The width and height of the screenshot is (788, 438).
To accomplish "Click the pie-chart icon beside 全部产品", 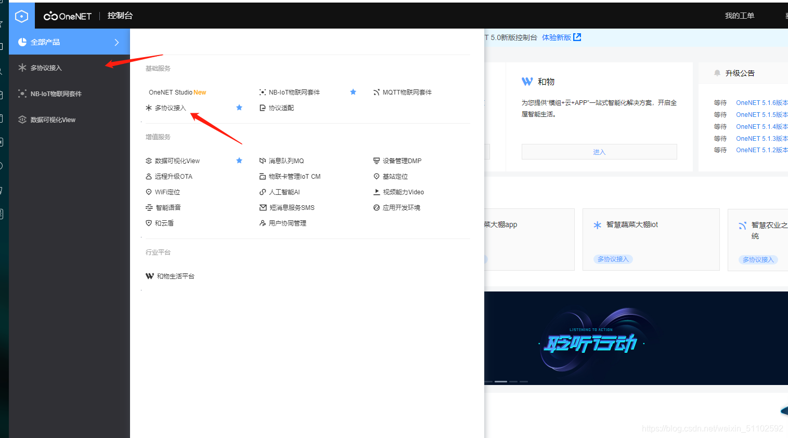I will point(22,42).
